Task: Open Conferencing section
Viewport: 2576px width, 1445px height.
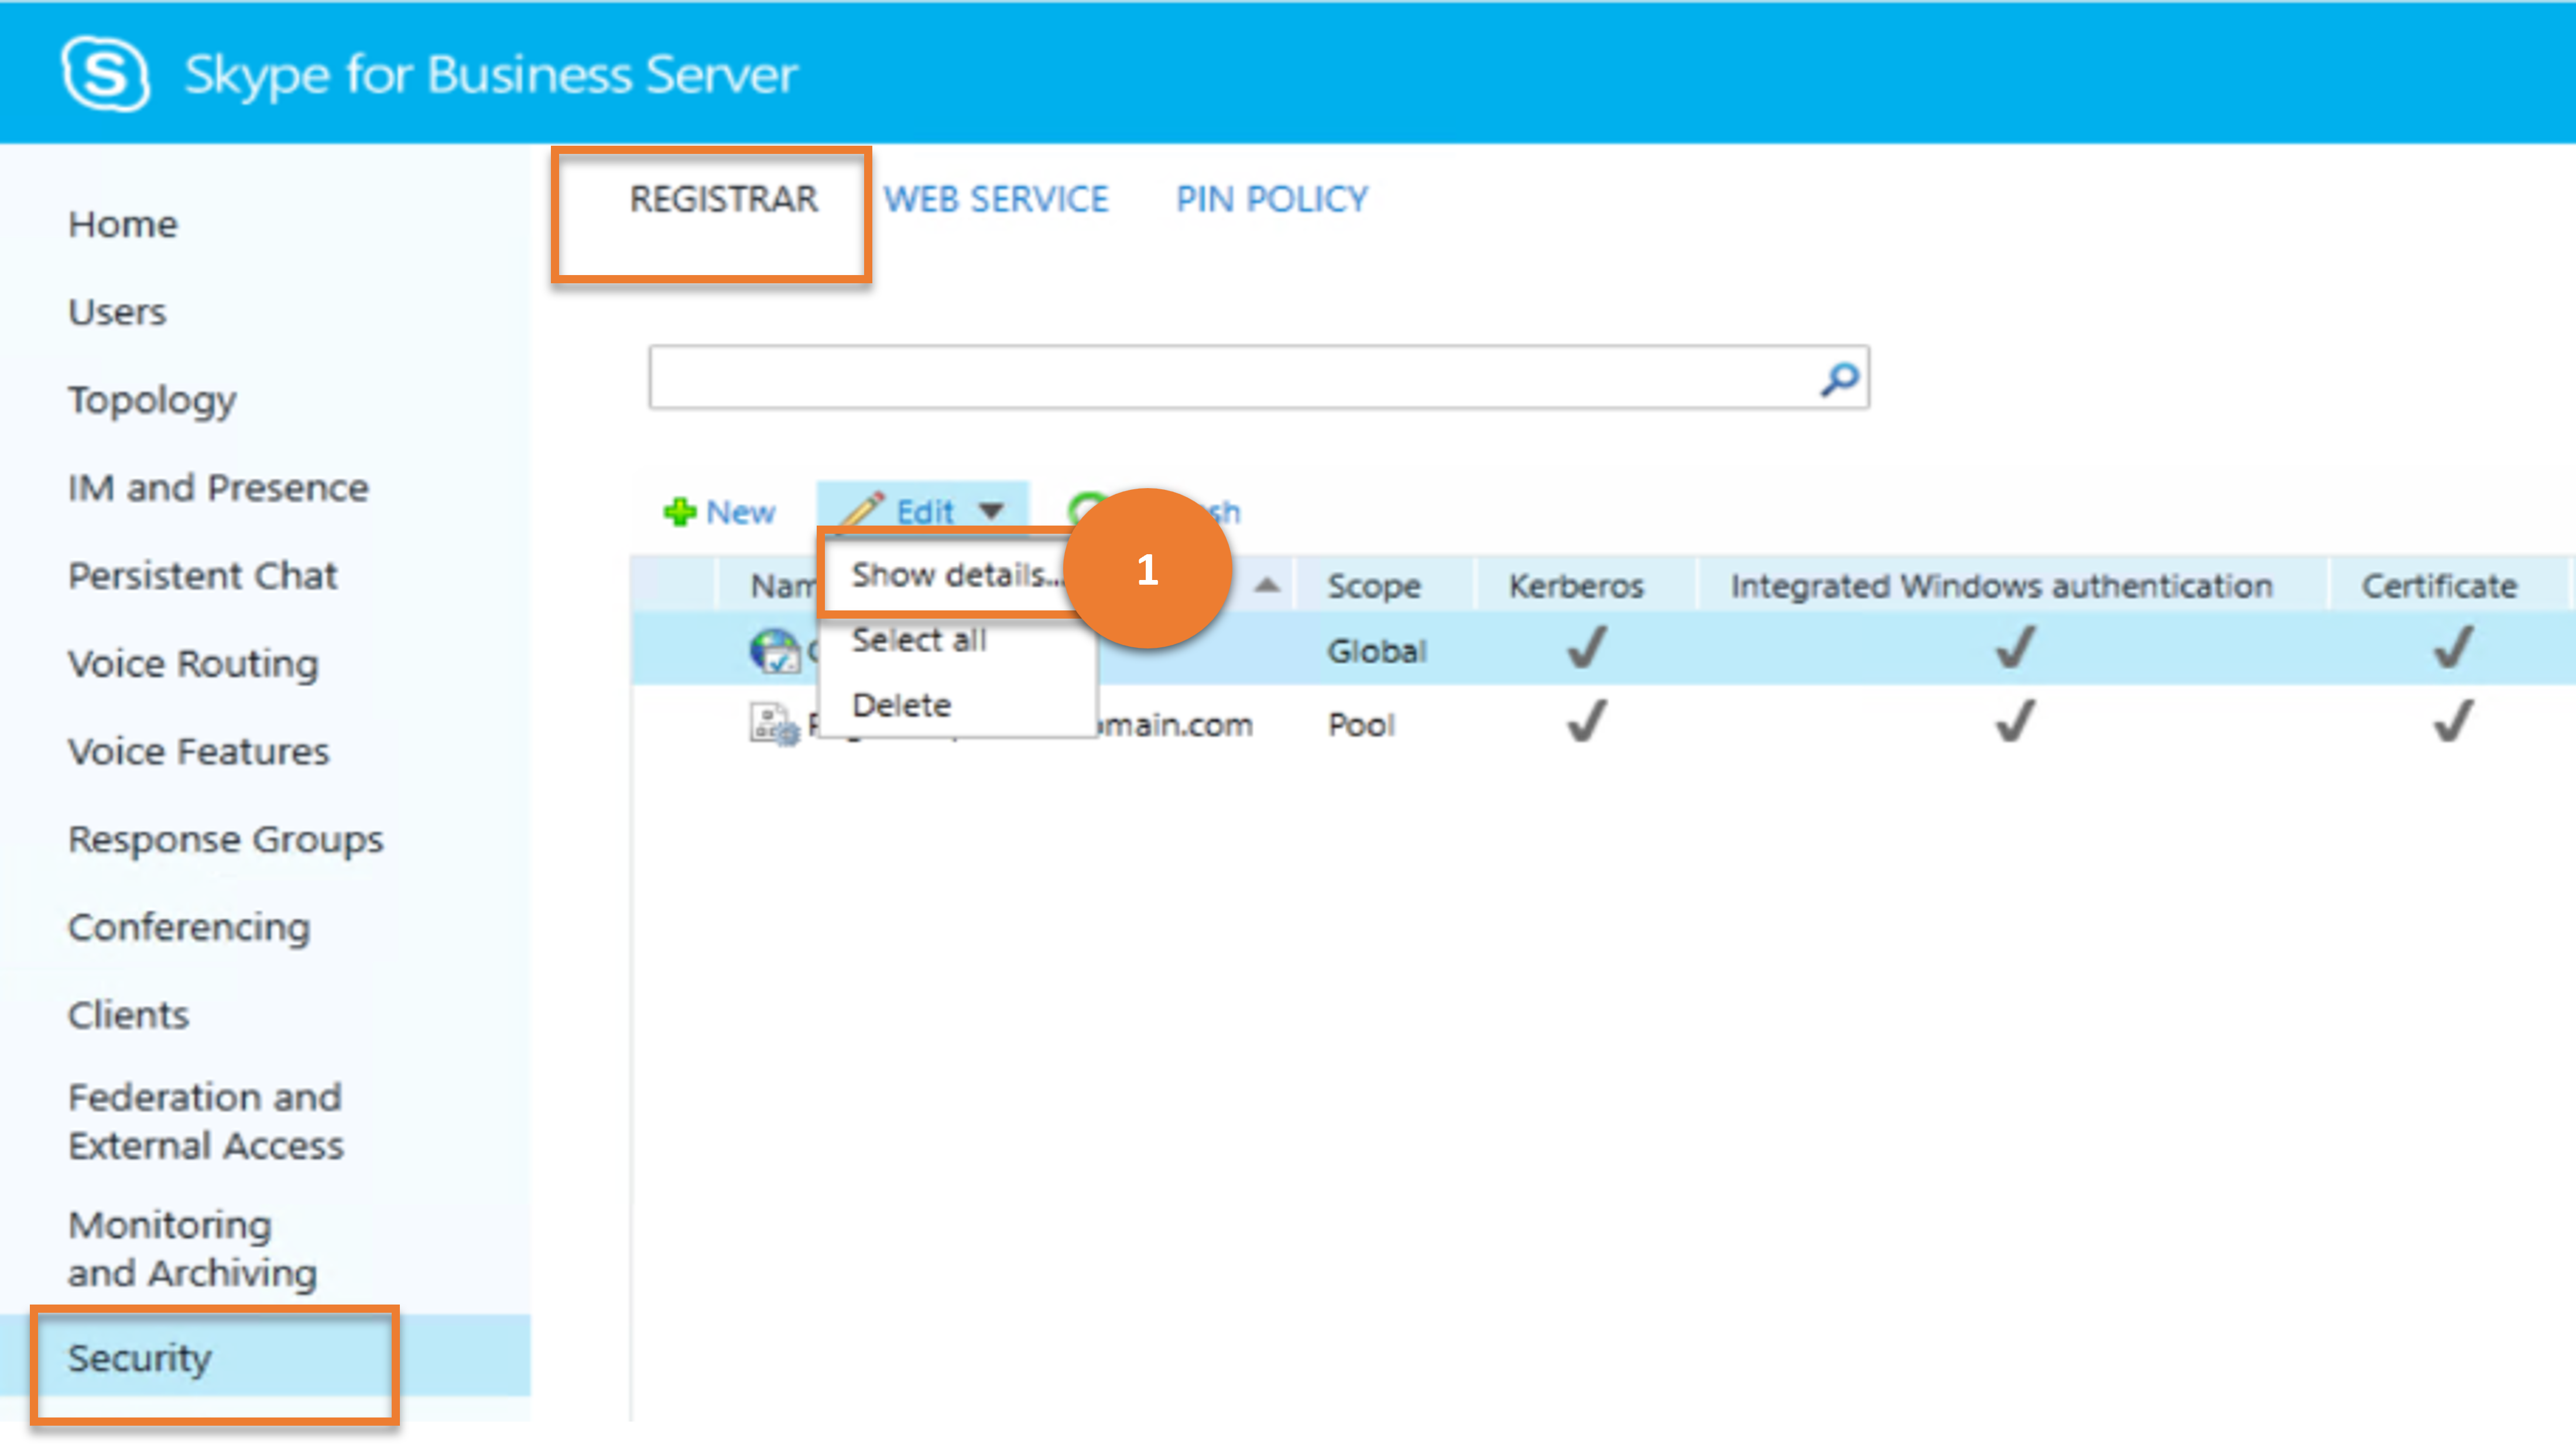Action: [189, 928]
